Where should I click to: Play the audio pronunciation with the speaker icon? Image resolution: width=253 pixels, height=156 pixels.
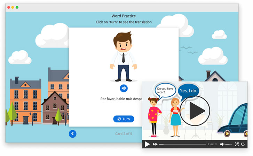point(124,88)
